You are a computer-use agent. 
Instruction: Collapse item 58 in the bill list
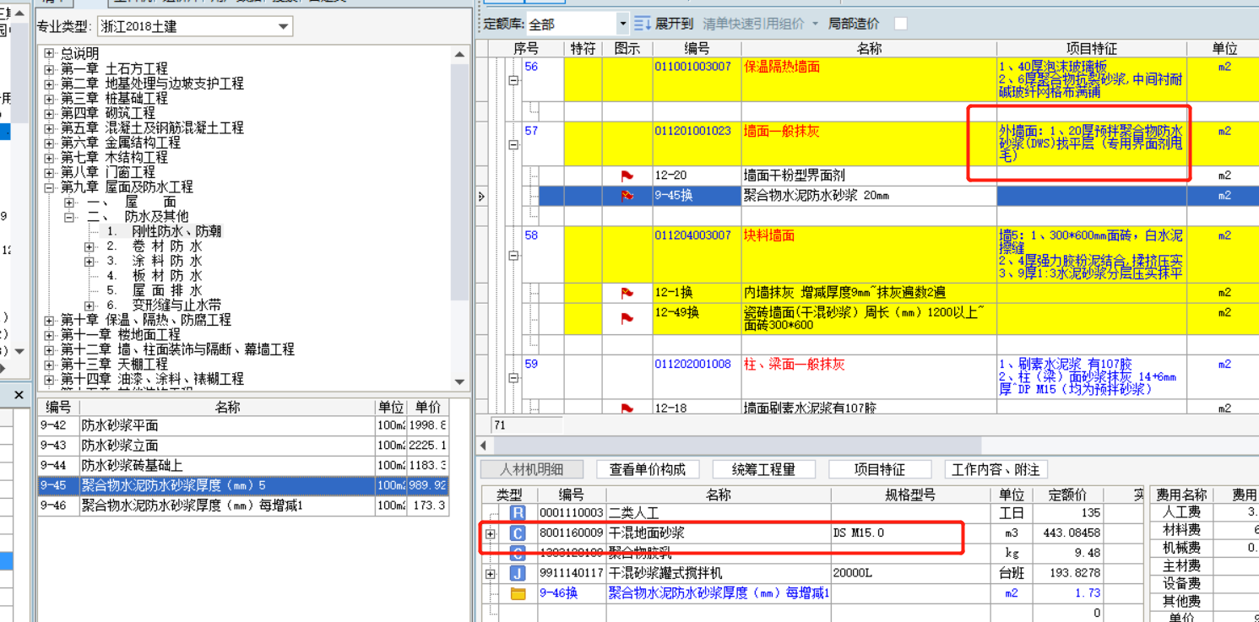pos(513,256)
